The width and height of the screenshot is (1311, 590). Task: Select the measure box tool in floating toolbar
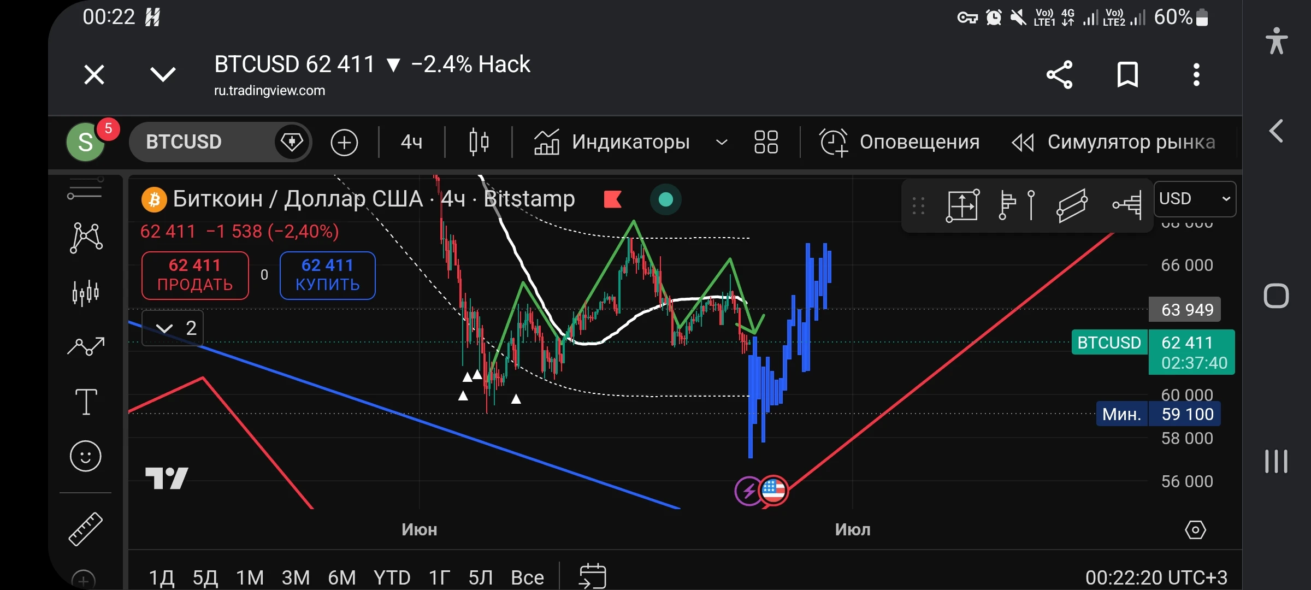[962, 205]
